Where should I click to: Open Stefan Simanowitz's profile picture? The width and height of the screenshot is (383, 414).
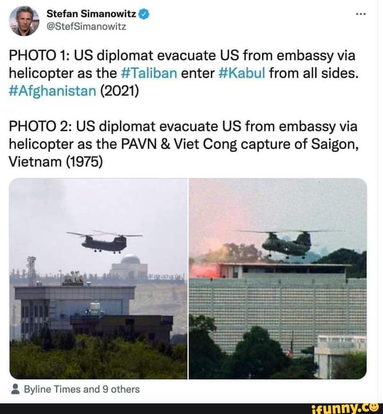pyautogui.click(x=24, y=21)
